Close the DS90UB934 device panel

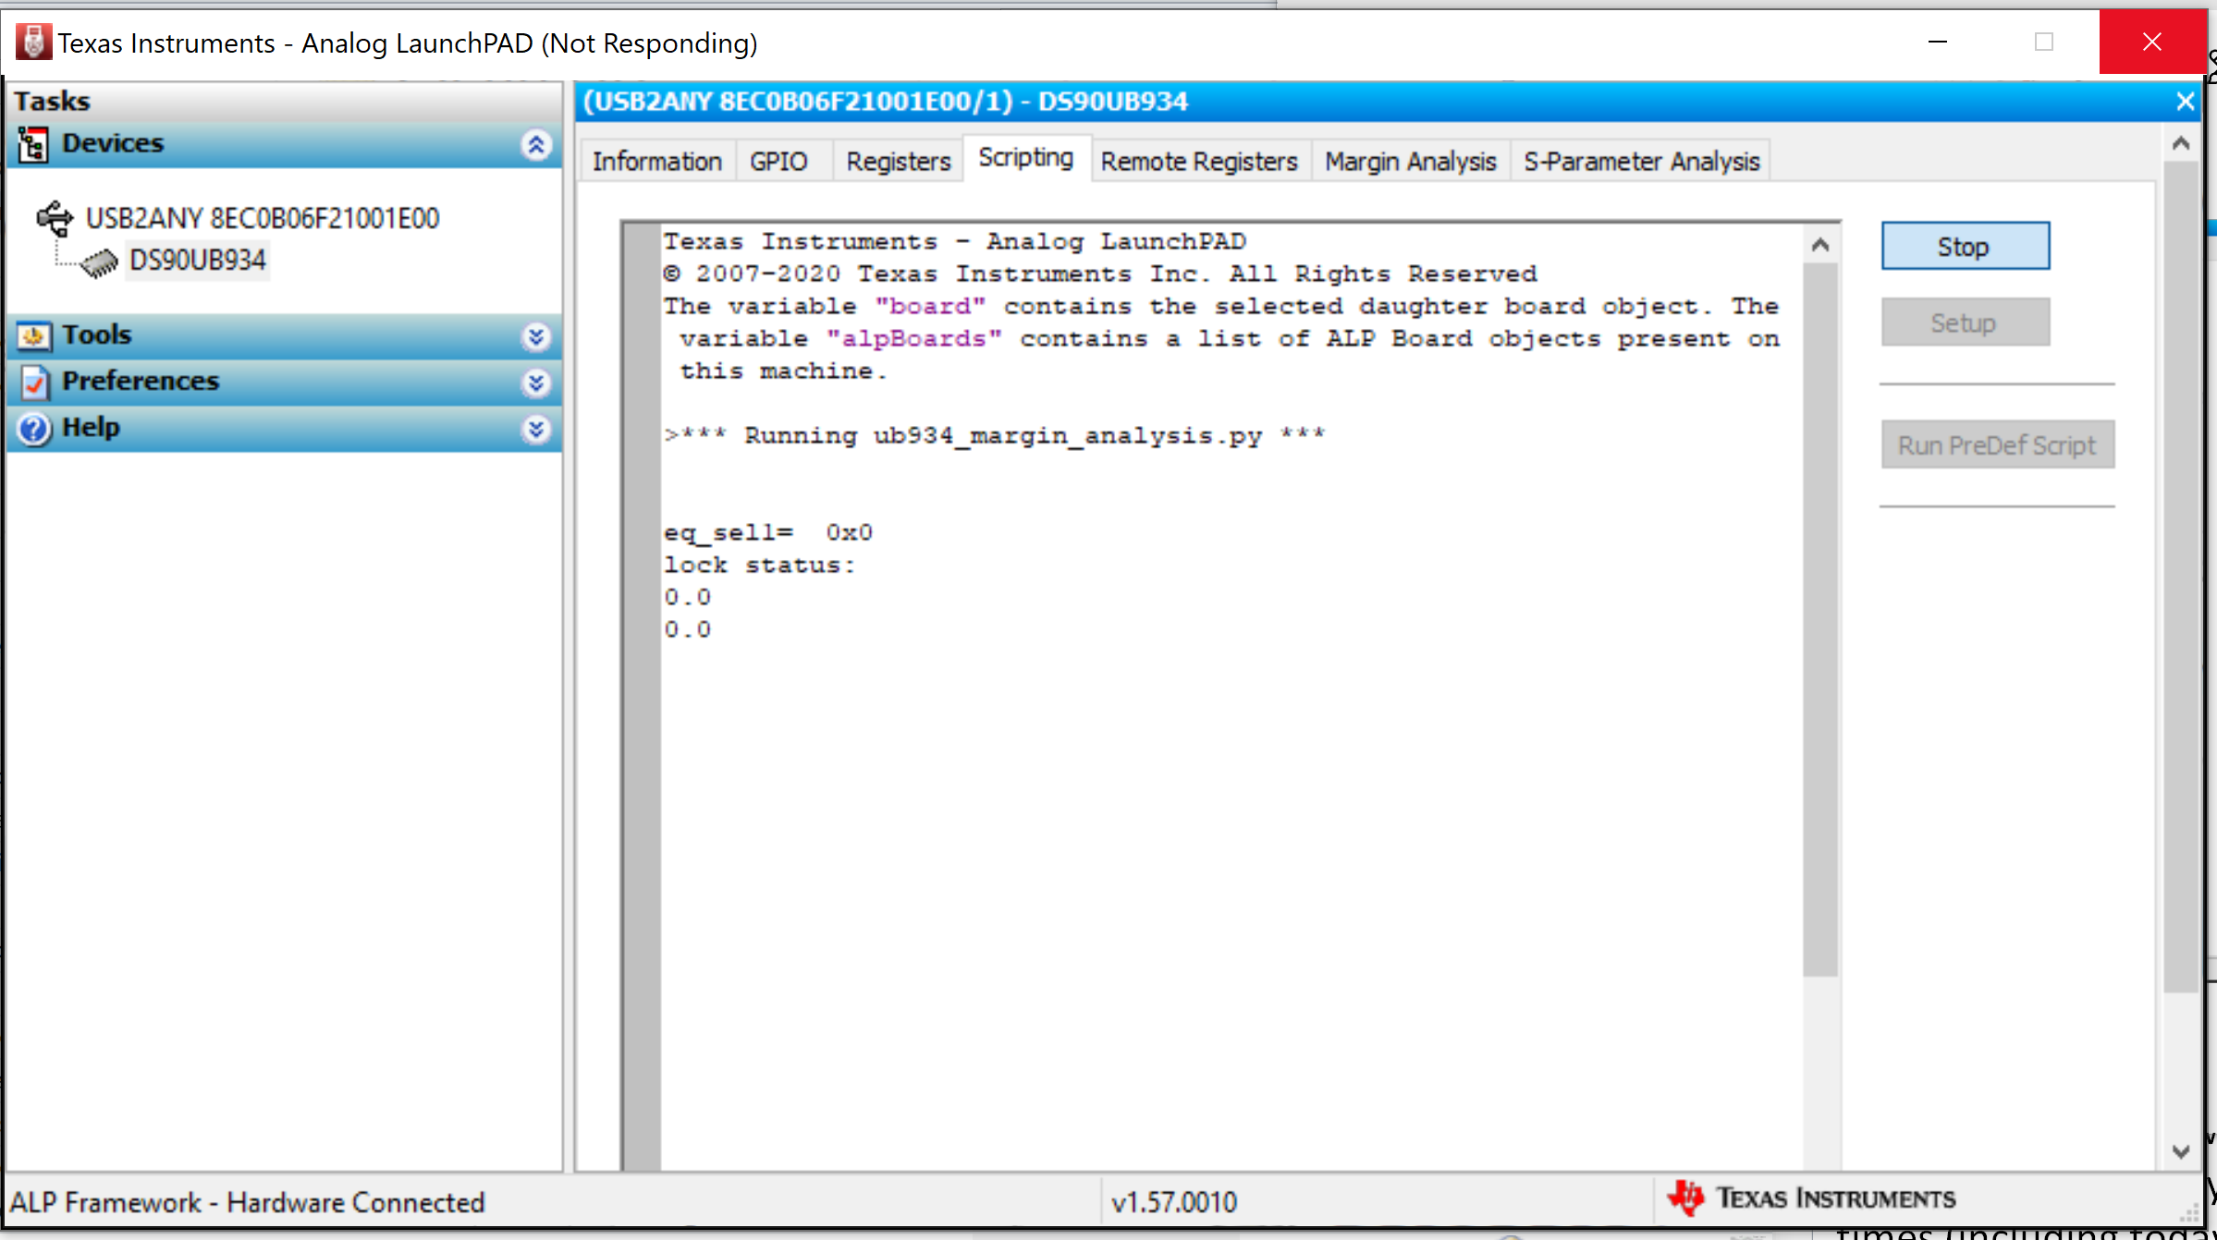2185,102
